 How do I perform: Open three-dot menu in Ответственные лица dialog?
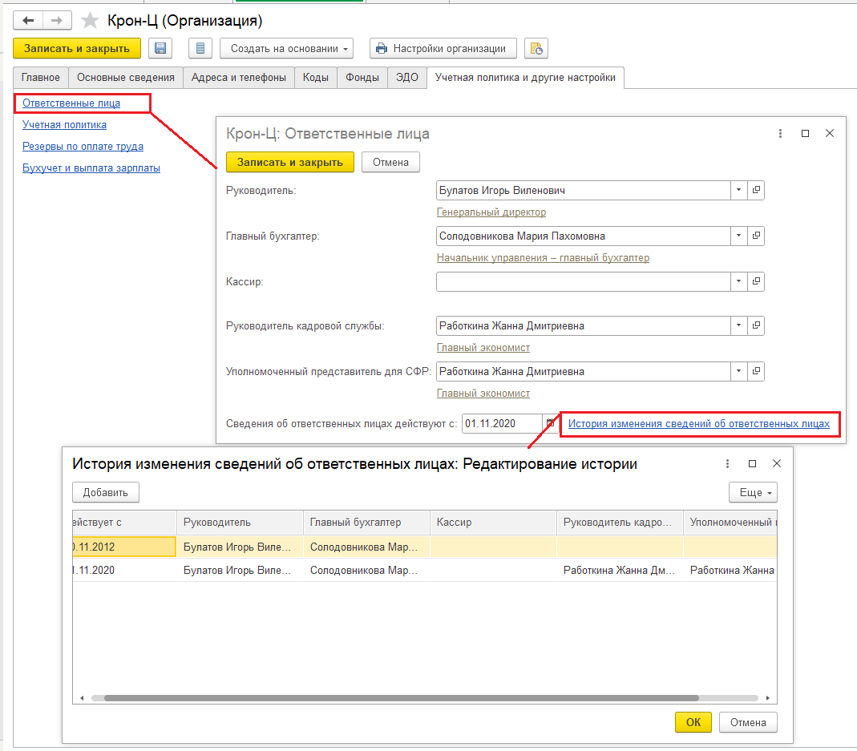[781, 134]
